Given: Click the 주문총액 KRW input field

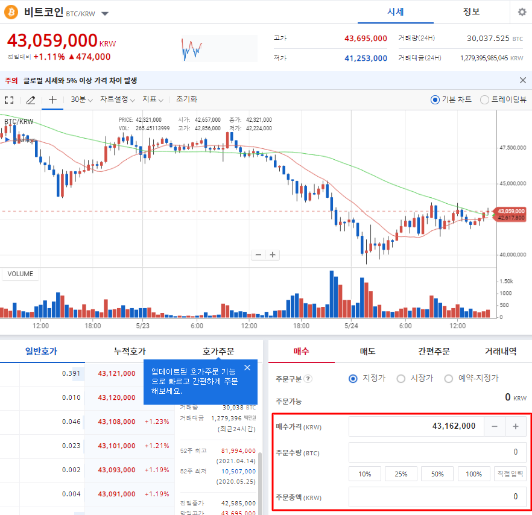Looking at the screenshot, I should (x=437, y=497).
